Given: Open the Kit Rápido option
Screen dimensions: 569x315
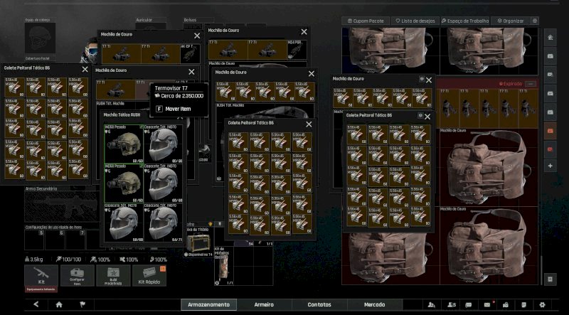Looking at the screenshot, I should 151,274.
